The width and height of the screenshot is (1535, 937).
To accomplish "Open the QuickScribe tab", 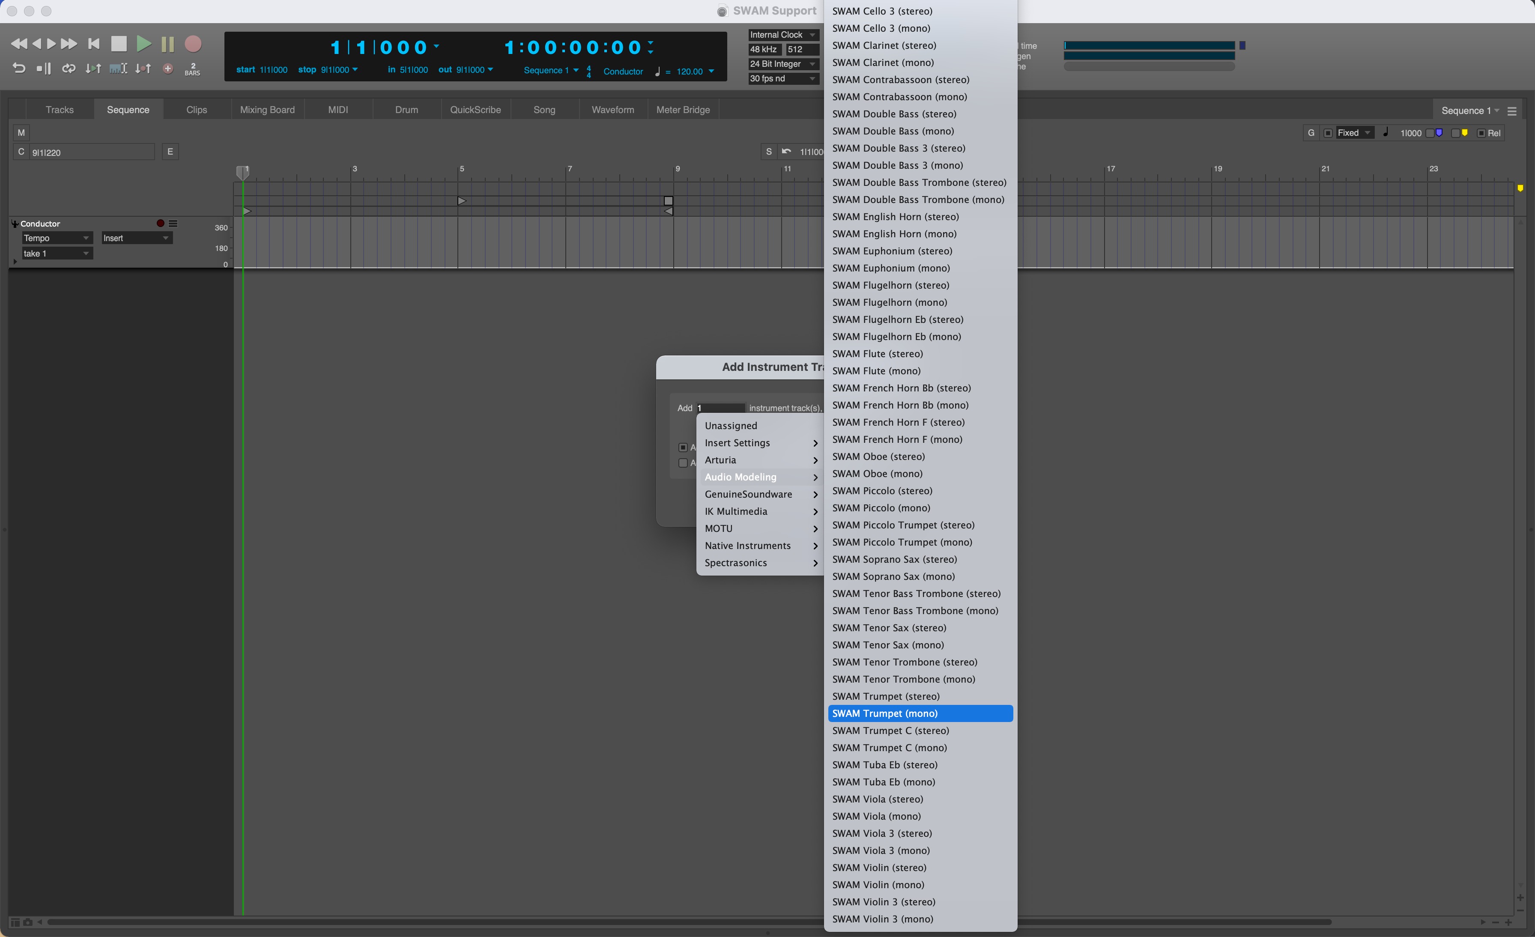I will (475, 110).
